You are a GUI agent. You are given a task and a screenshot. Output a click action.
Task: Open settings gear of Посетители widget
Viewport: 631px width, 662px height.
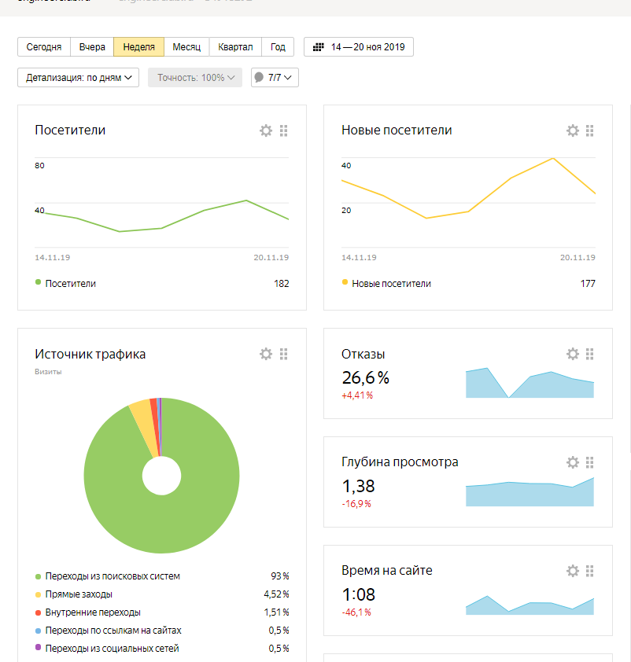(x=266, y=131)
